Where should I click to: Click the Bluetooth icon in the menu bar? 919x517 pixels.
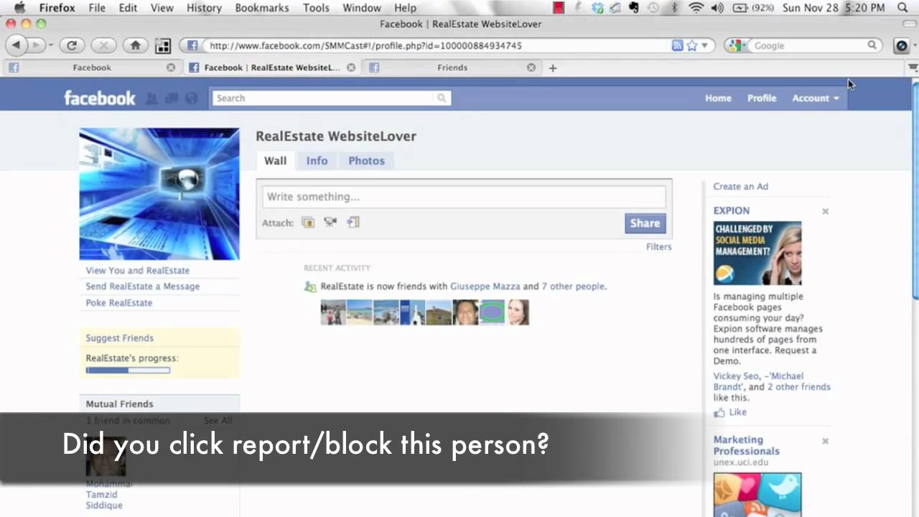coord(674,8)
